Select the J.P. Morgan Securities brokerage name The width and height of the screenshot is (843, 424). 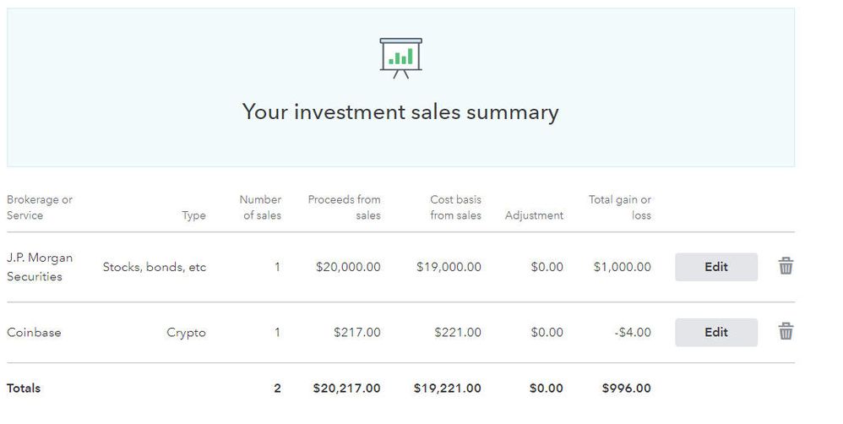click(x=40, y=267)
